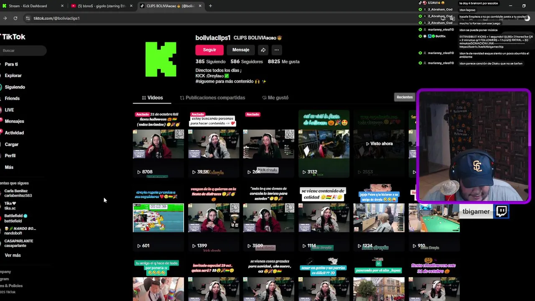This screenshot has width=535, height=301.
Task: Open Actividad in the sidebar
Action: [14, 133]
